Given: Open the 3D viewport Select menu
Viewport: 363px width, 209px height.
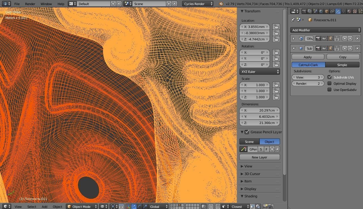Looking at the screenshot, I should coord(32,206).
